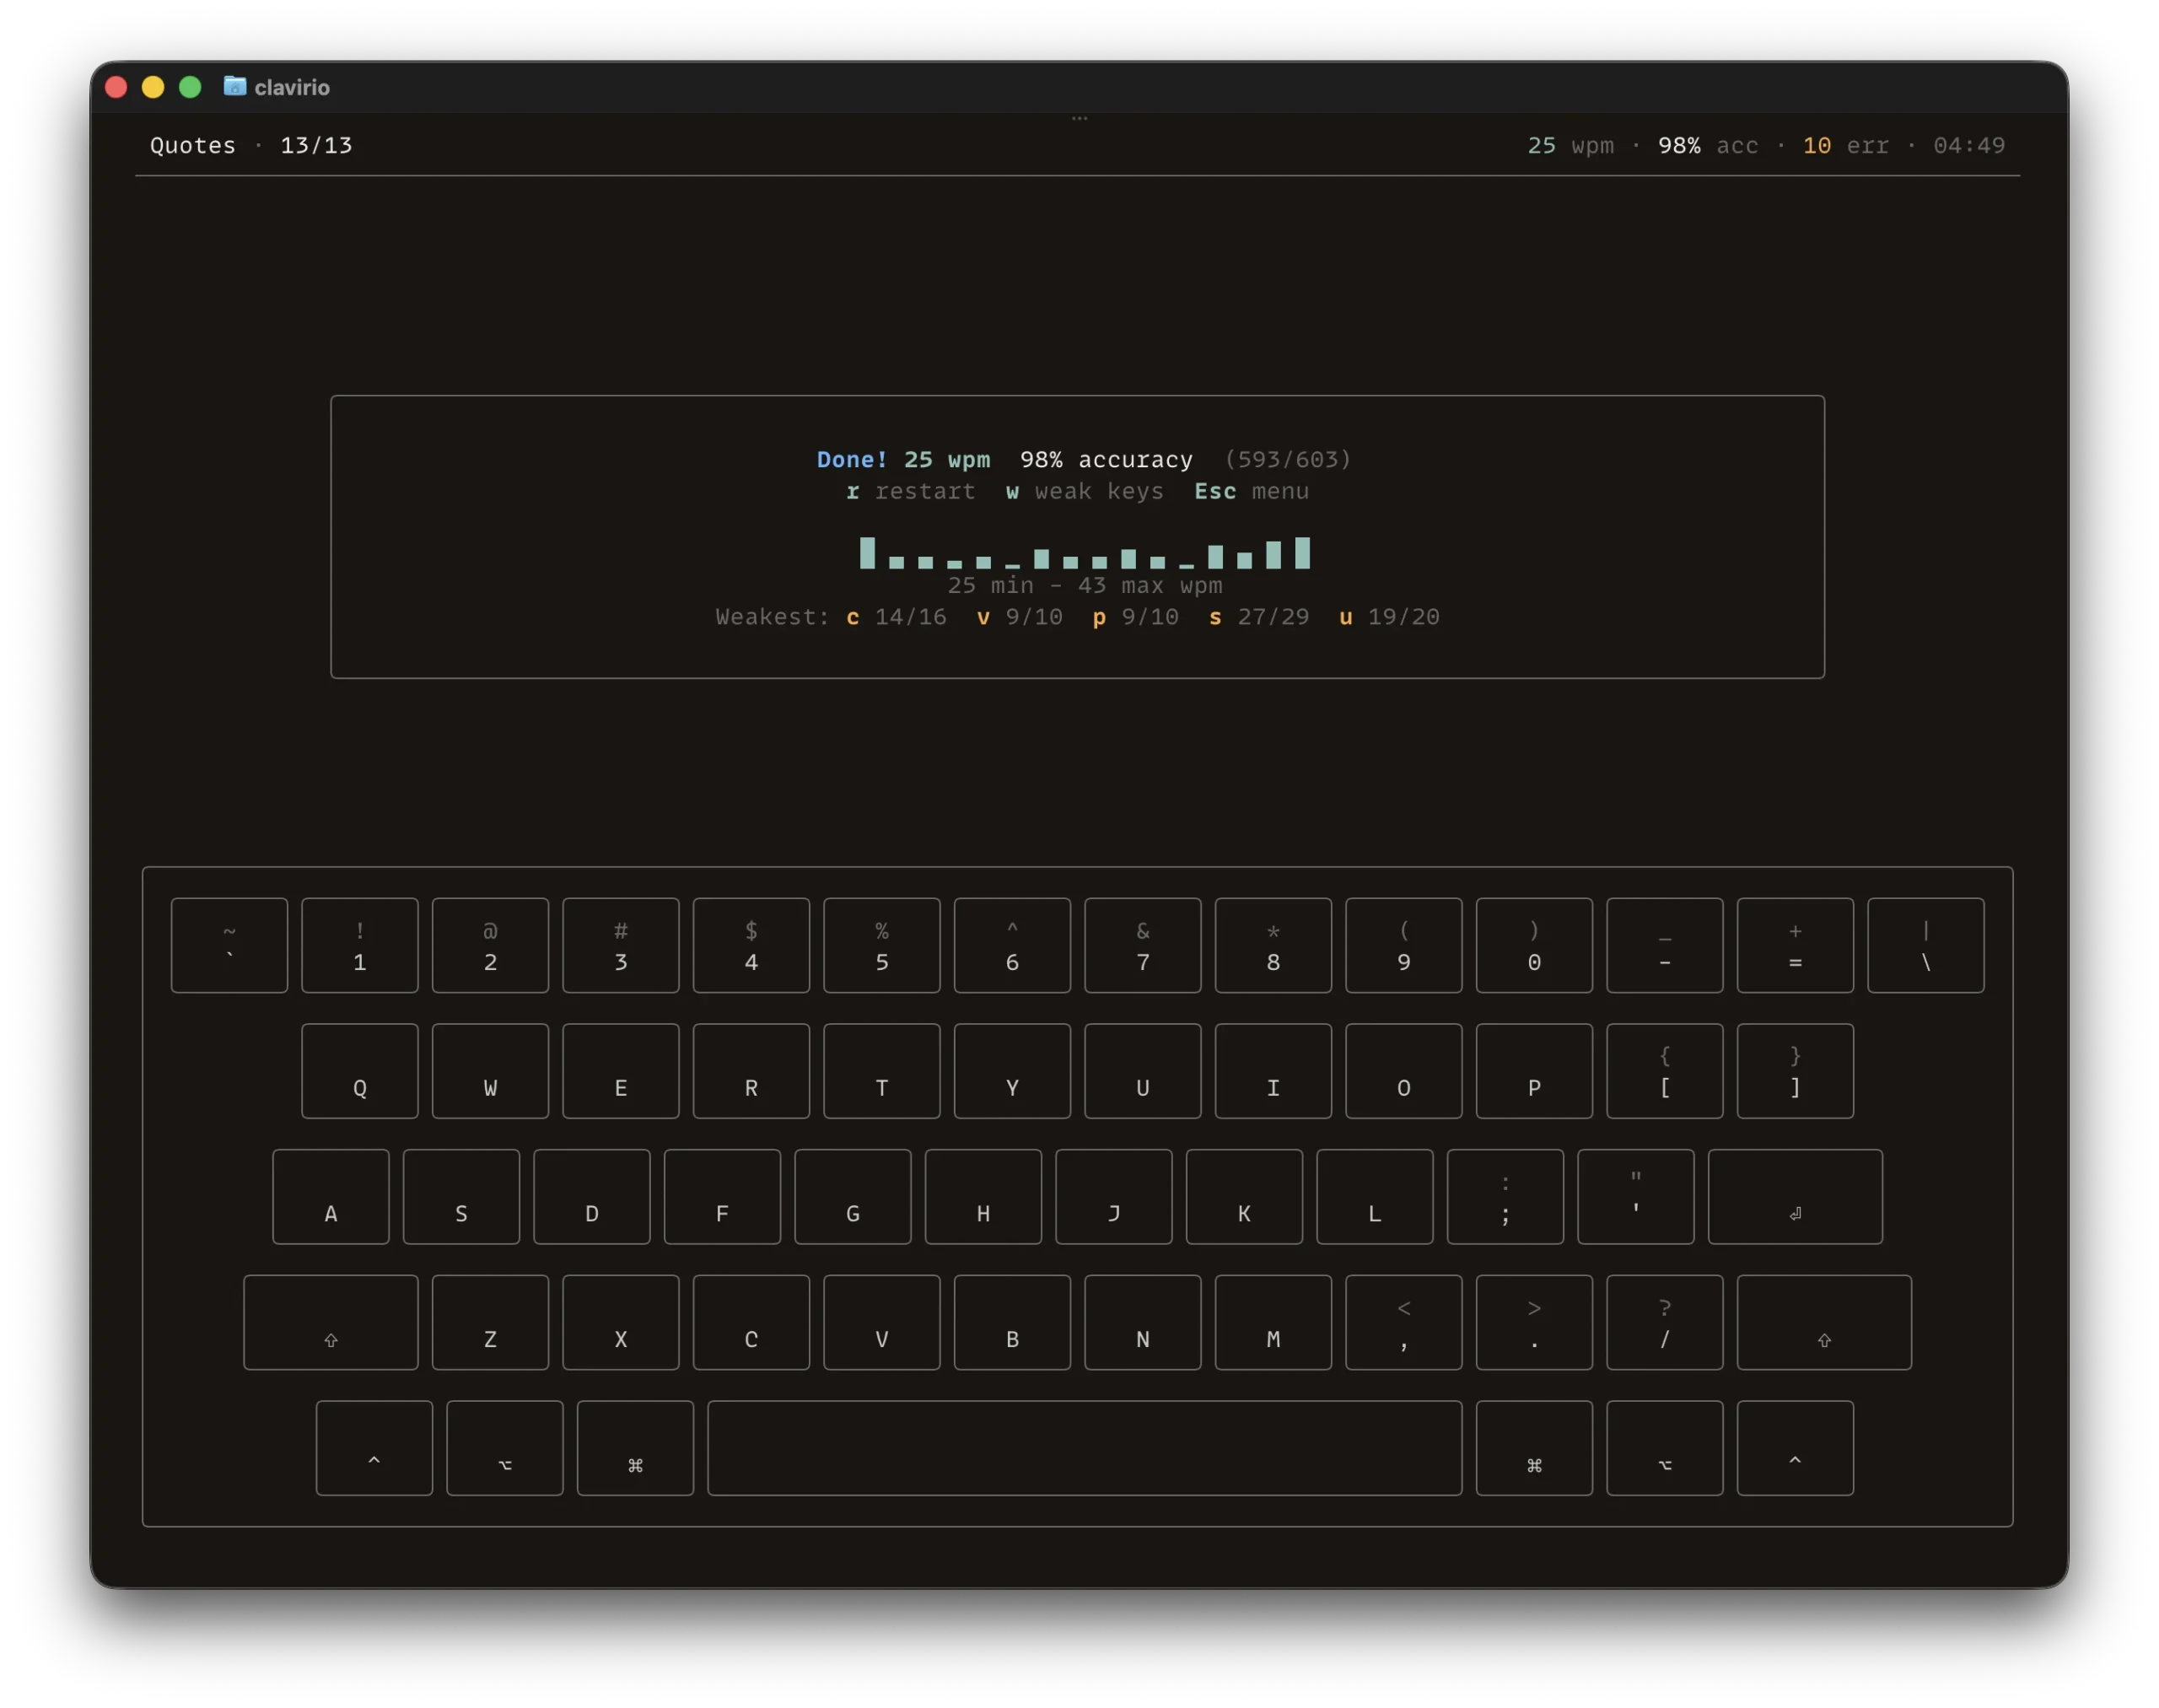The width and height of the screenshot is (2159, 1708).
Task: Click the left Command key
Action: [x=635, y=1448]
